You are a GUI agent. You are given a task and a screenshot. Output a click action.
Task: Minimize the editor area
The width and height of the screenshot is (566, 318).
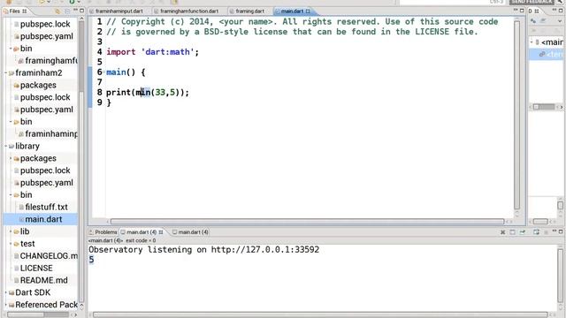[x=516, y=11]
